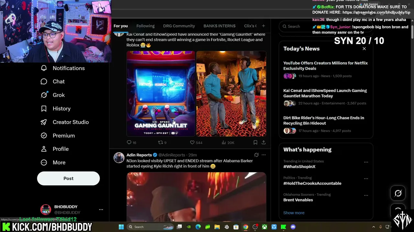414x232 pixels.
Task: Read Dirt Bike Rider's Hour-Long Chase news story
Action: (x=324, y=121)
